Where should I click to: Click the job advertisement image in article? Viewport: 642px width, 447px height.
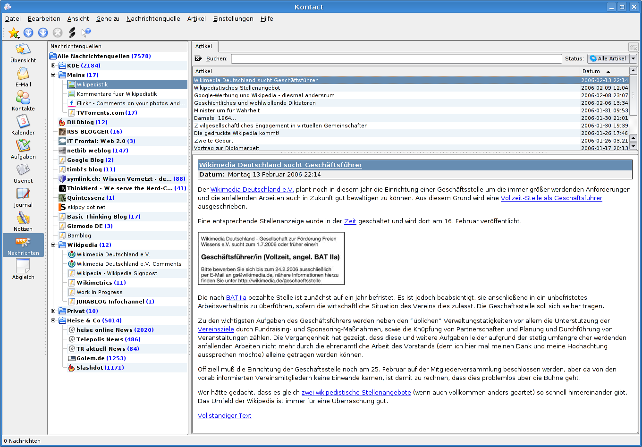(271, 258)
